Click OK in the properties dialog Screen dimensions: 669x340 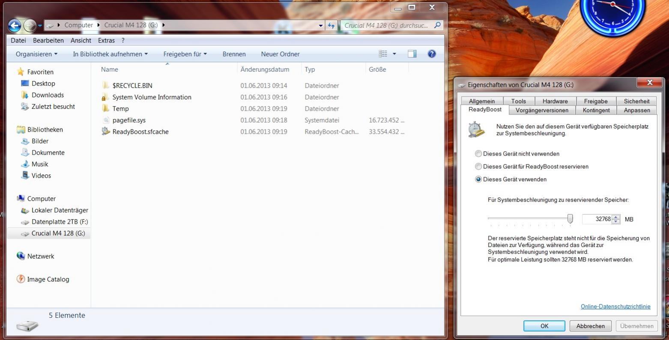point(544,326)
